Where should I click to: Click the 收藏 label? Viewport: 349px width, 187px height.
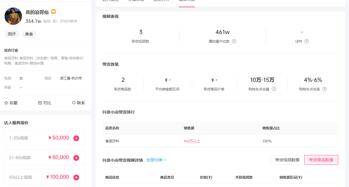click(x=14, y=103)
